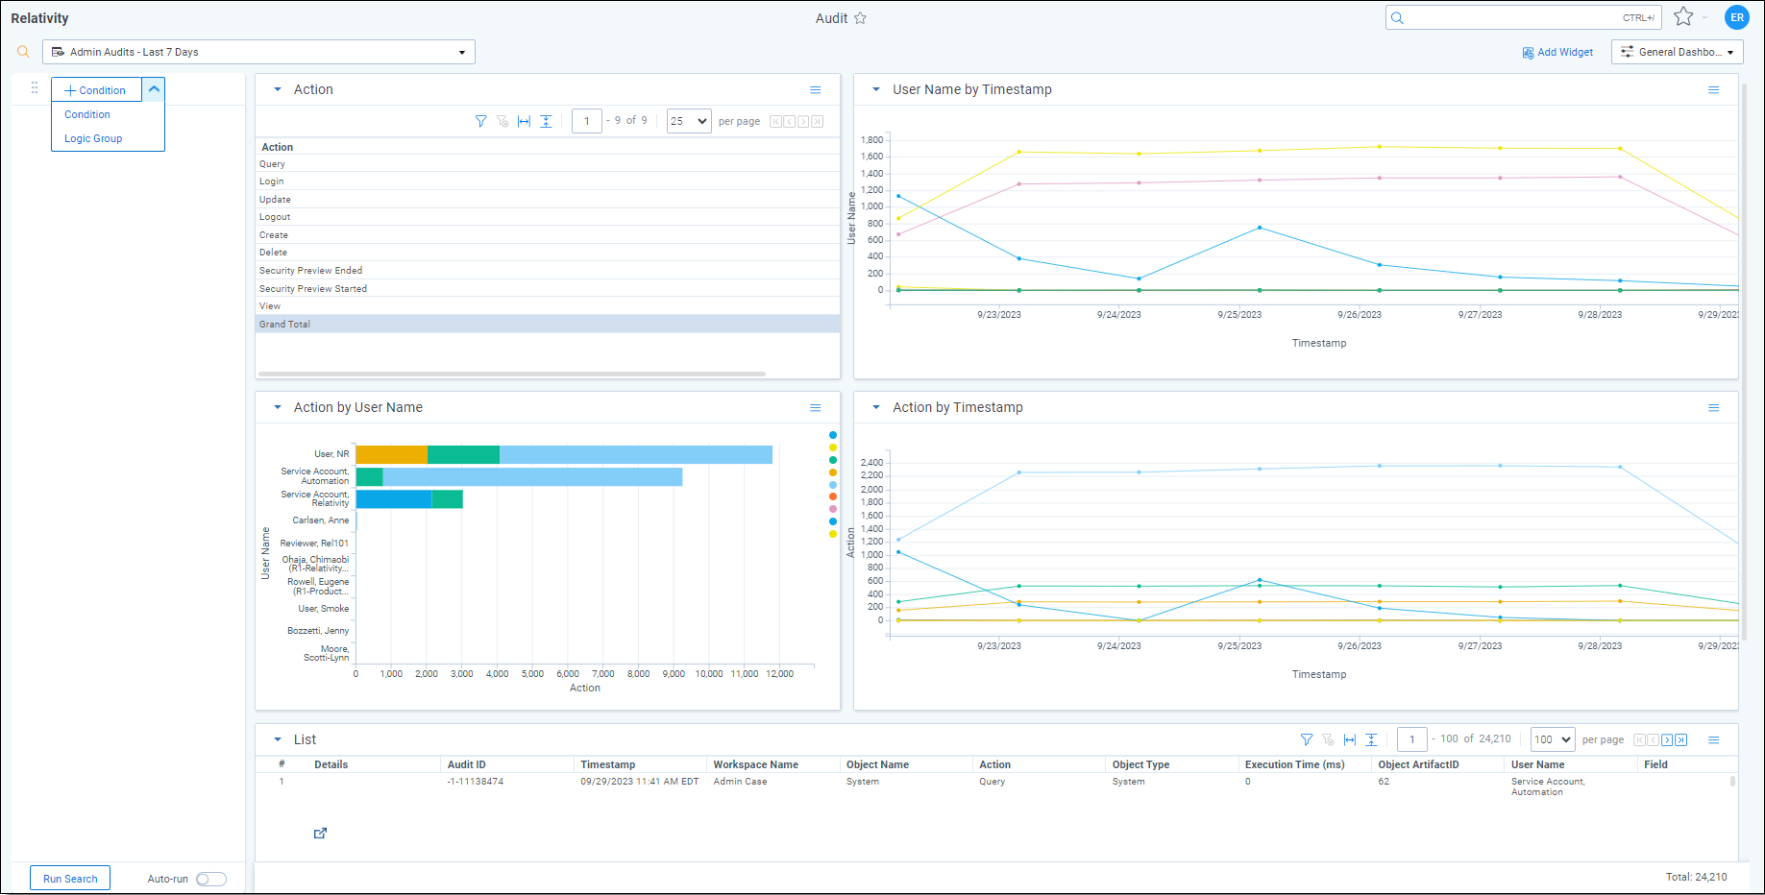Open the audit details pop-out icon in List
The image size is (1765, 895).
point(320,833)
